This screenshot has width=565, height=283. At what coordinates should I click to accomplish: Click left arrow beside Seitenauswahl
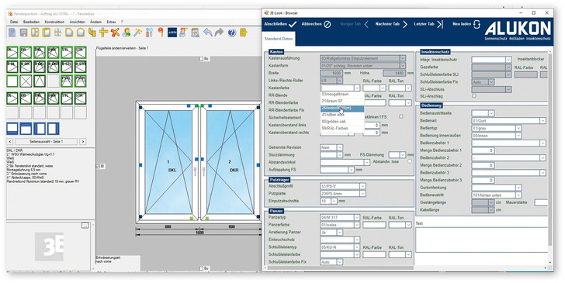10,141
